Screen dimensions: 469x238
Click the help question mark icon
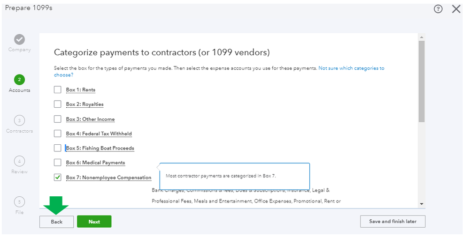coord(438,9)
